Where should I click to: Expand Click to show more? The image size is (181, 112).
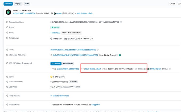tap(60, 96)
